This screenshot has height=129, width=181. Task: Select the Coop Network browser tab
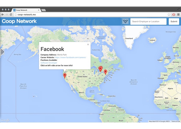click(26, 10)
